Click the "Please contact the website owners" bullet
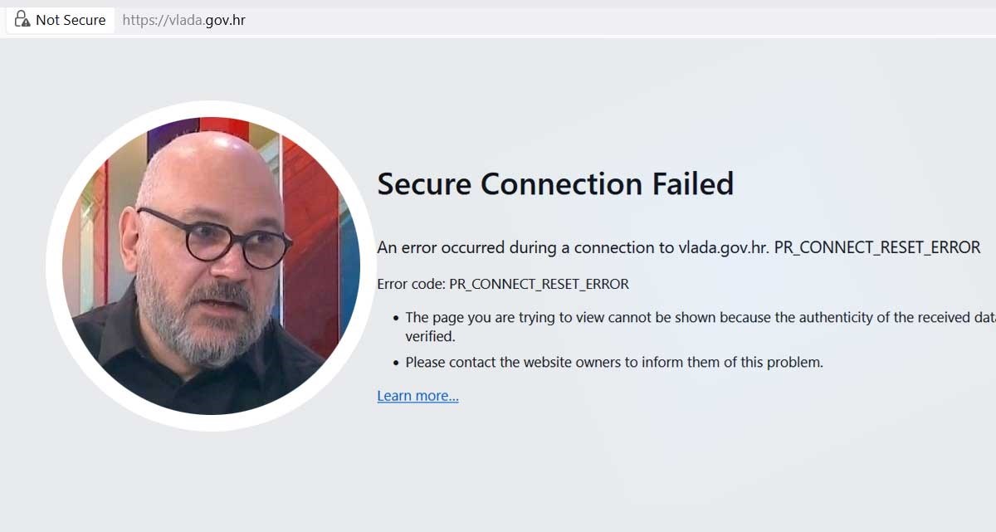Screen dimensions: 996x532 [x=614, y=362]
